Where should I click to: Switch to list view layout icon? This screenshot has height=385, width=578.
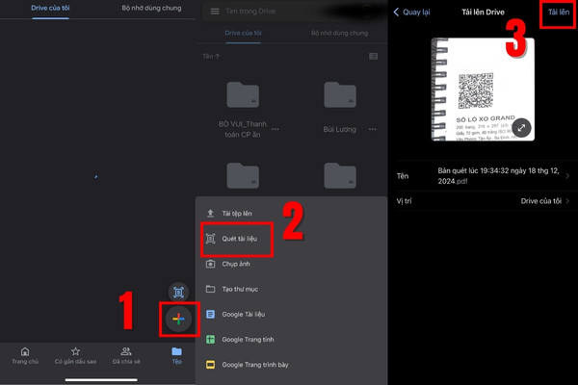coord(373,57)
